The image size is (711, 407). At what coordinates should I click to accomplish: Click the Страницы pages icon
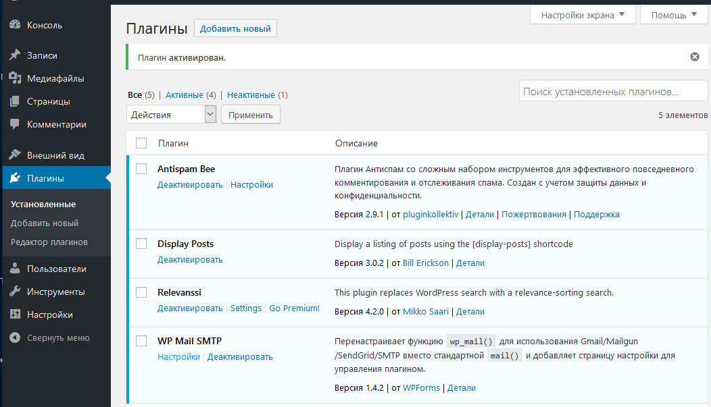[x=15, y=101]
